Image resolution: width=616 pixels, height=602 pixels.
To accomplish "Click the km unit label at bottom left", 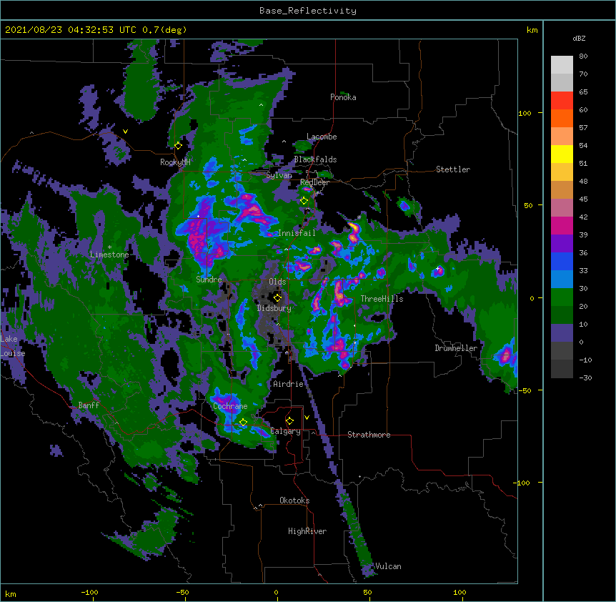I will [x=11, y=593].
